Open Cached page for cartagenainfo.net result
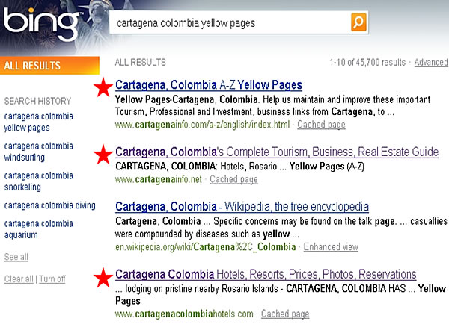This screenshot has width=449, height=336. (x=233, y=180)
